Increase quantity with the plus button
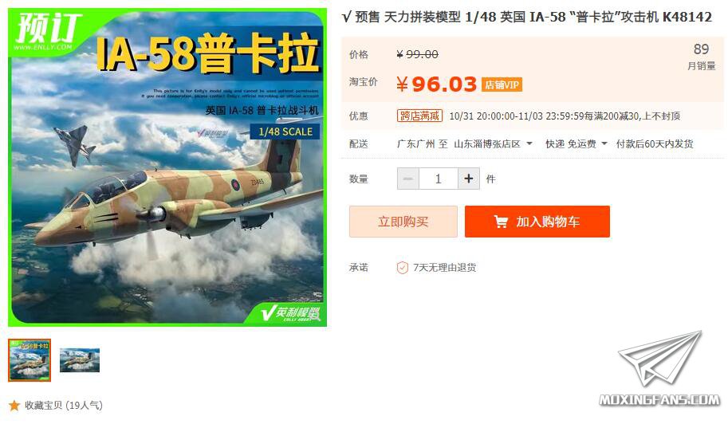The image size is (728, 428). pos(469,179)
